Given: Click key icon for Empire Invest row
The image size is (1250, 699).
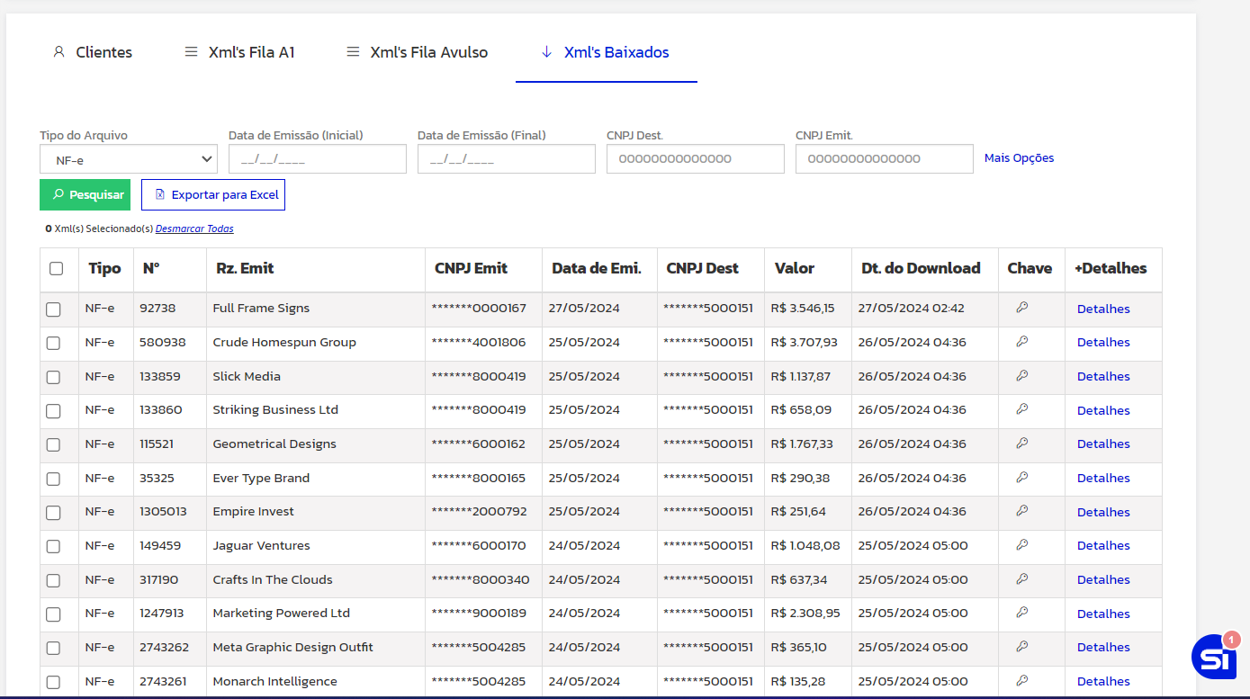Looking at the screenshot, I should (x=1021, y=511).
